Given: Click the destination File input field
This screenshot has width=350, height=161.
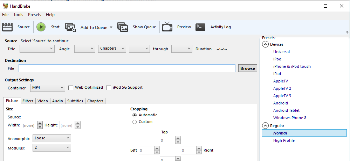Looking at the screenshot, I should tap(127, 68).
